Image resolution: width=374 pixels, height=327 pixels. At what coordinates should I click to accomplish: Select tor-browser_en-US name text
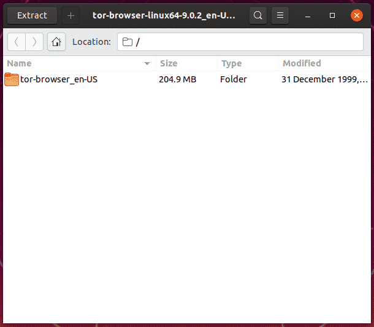(x=59, y=79)
